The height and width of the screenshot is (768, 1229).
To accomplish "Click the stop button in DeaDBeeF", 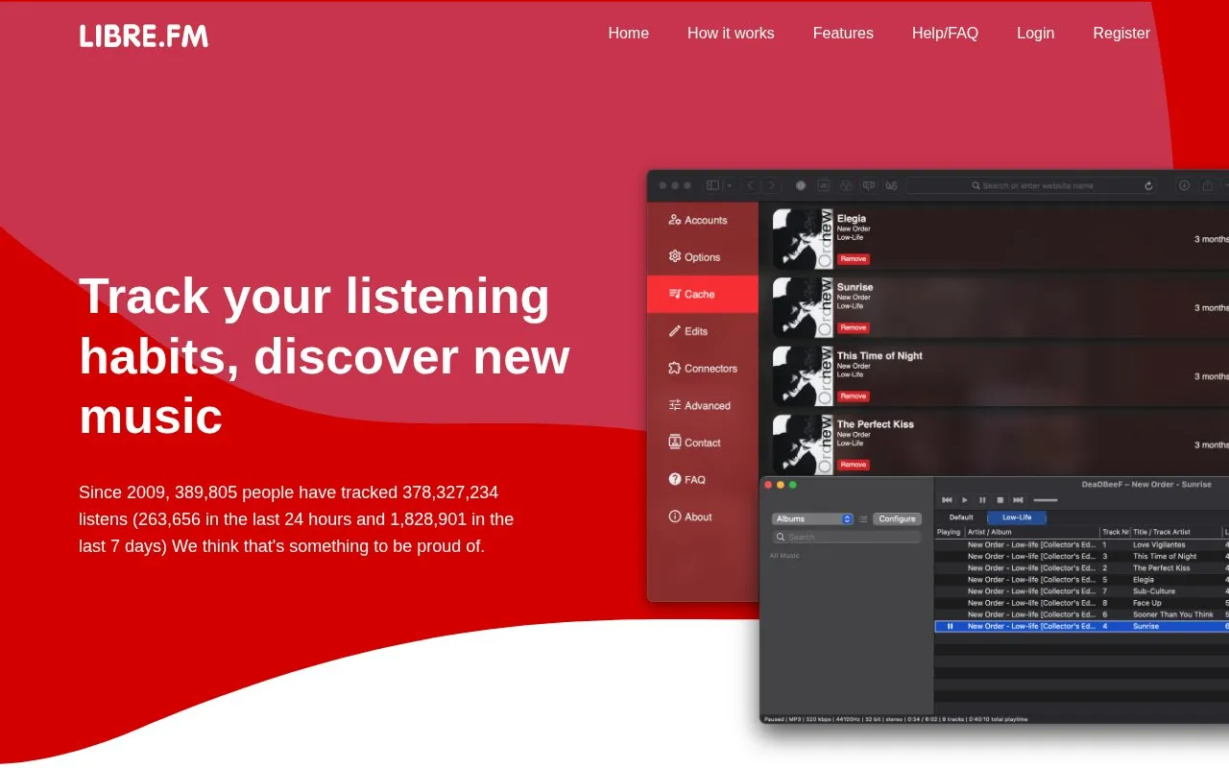I will coord(1000,500).
